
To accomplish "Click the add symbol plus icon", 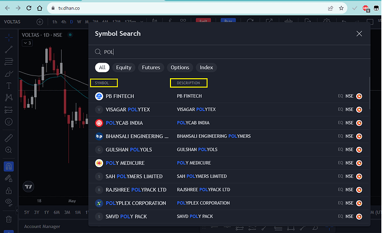I will tap(40, 22).
